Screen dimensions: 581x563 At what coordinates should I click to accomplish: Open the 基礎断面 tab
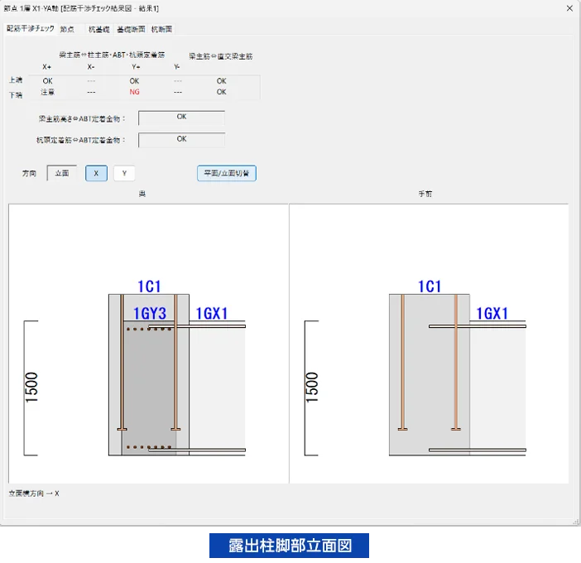(x=130, y=29)
